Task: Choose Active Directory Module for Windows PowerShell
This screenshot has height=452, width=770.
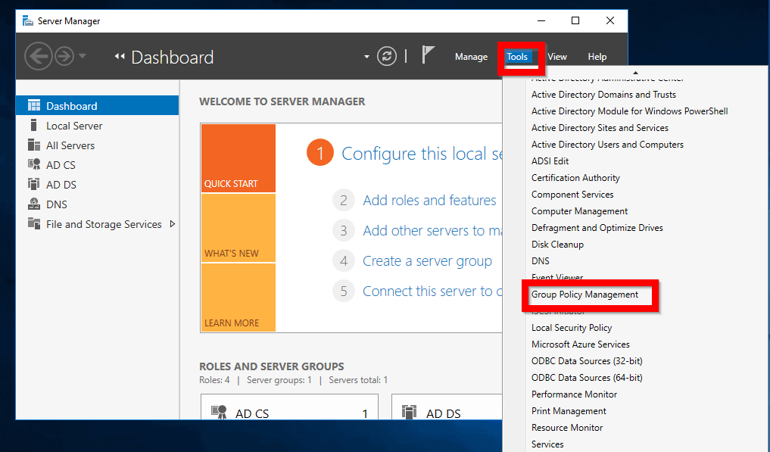Action: coord(630,111)
